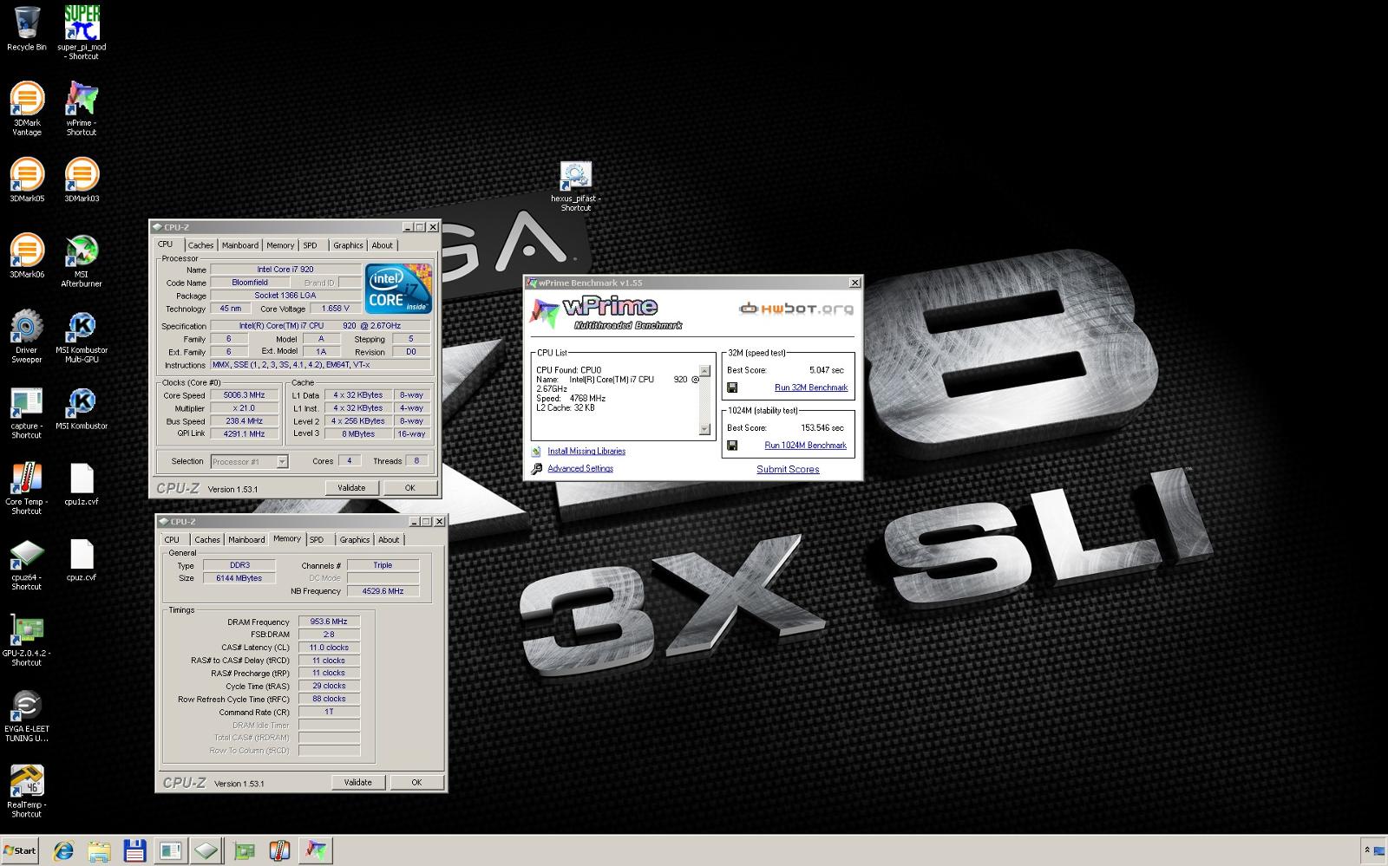Select cpu1z.cvf file on desktop
The width and height of the screenshot is (1388, 866).
(82, 484)
